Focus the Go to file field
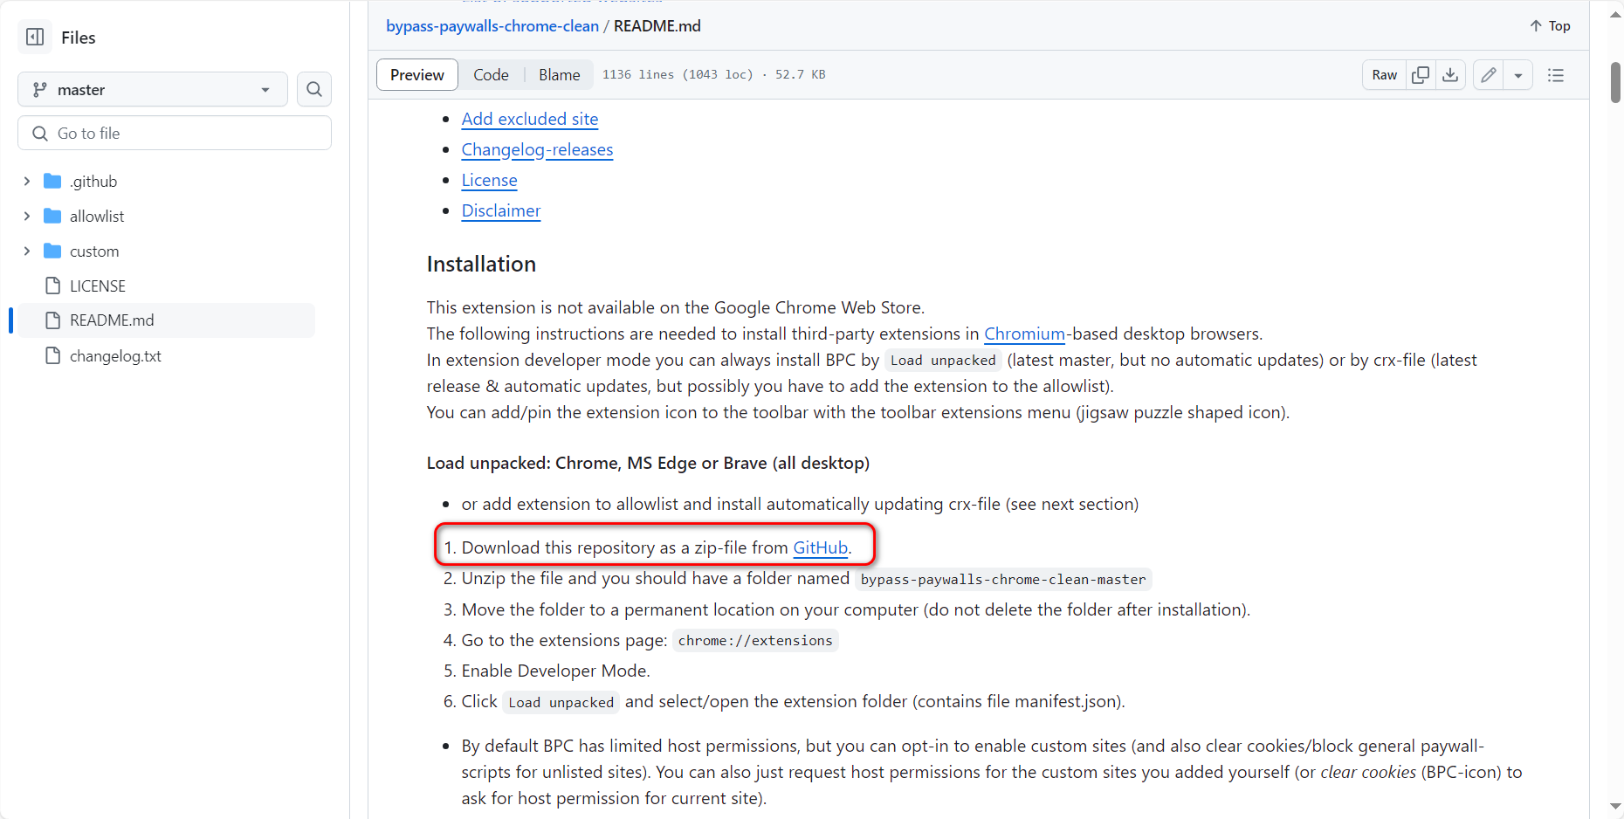This screenshot has height=819, width=1624. coord(175,133)
